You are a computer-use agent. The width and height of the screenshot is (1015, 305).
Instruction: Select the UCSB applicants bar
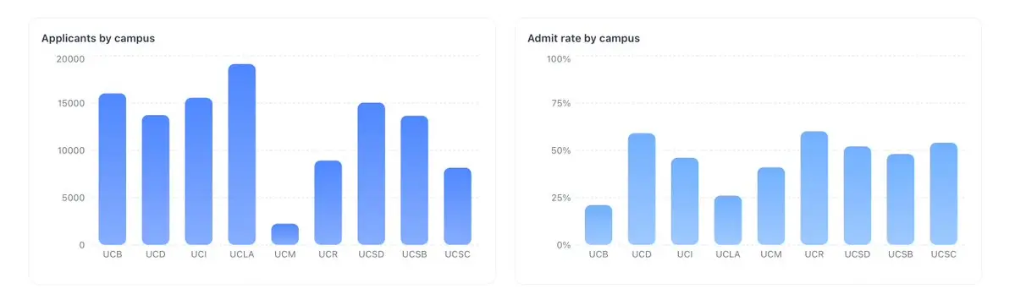tap(414, 180)
